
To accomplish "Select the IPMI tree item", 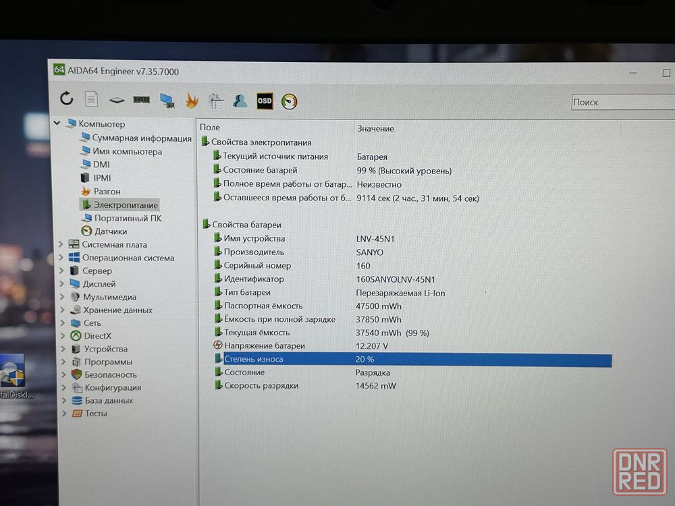I will [96, 177].
